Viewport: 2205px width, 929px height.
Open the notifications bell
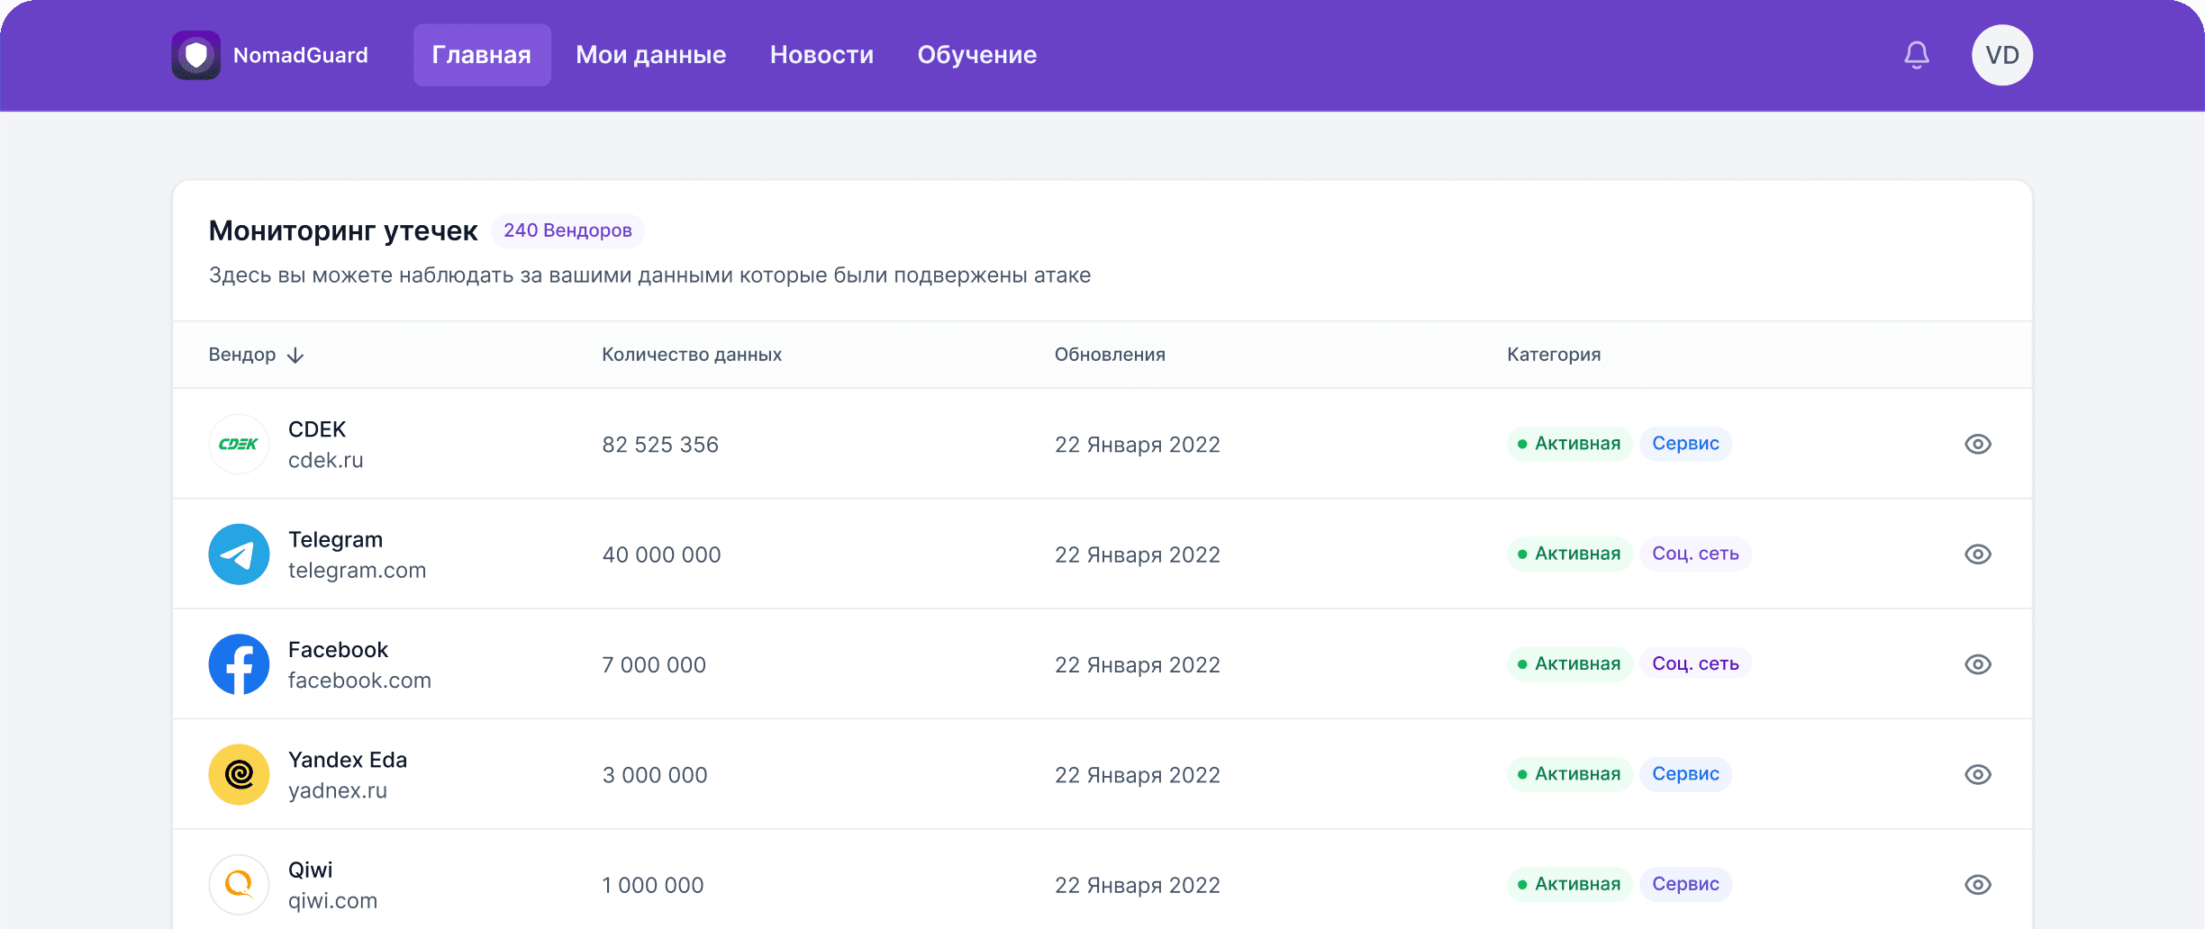click(1917, 55)
